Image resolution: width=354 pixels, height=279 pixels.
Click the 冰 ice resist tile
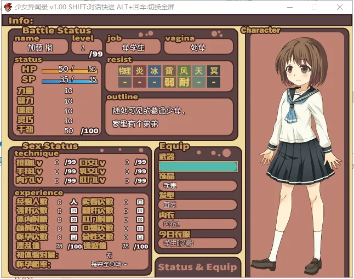point(154,71)
